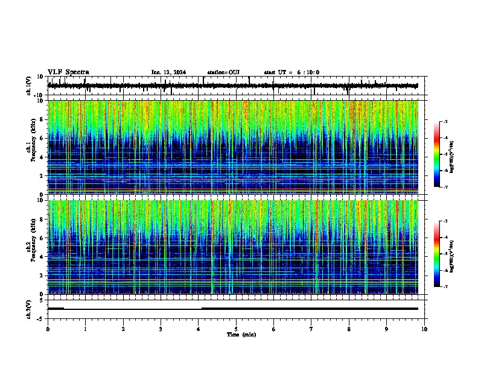Click the "-7" label on ch.1 colorbar
This screenshot has height=369, width=478.
445,187
